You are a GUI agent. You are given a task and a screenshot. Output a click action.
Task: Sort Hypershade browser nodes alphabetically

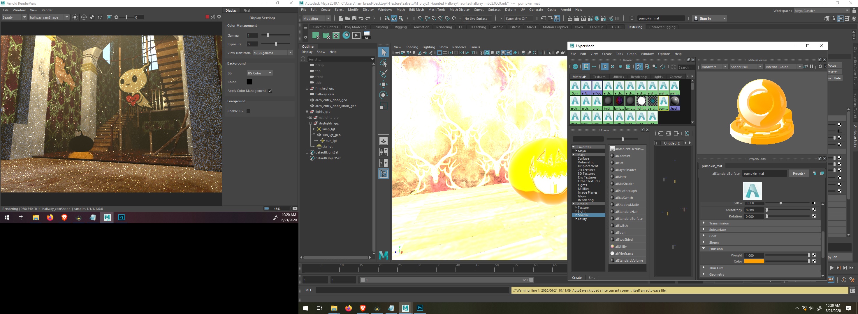tap(639, 67)
